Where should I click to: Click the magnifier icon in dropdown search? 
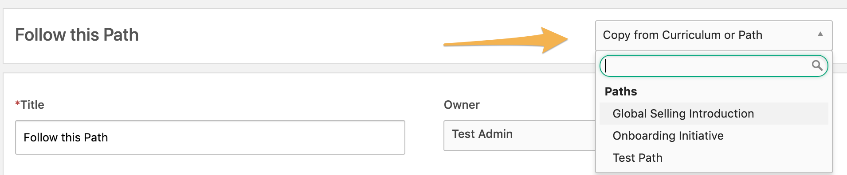pos(817,66)
